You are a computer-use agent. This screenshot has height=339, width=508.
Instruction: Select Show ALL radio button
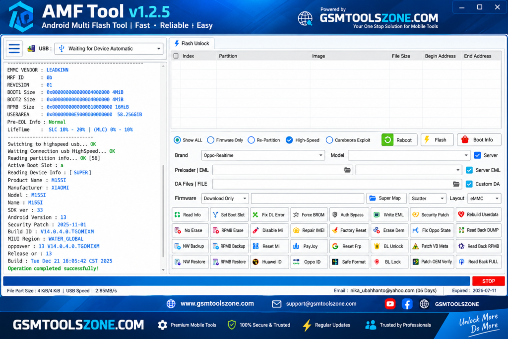click(177, 140)
